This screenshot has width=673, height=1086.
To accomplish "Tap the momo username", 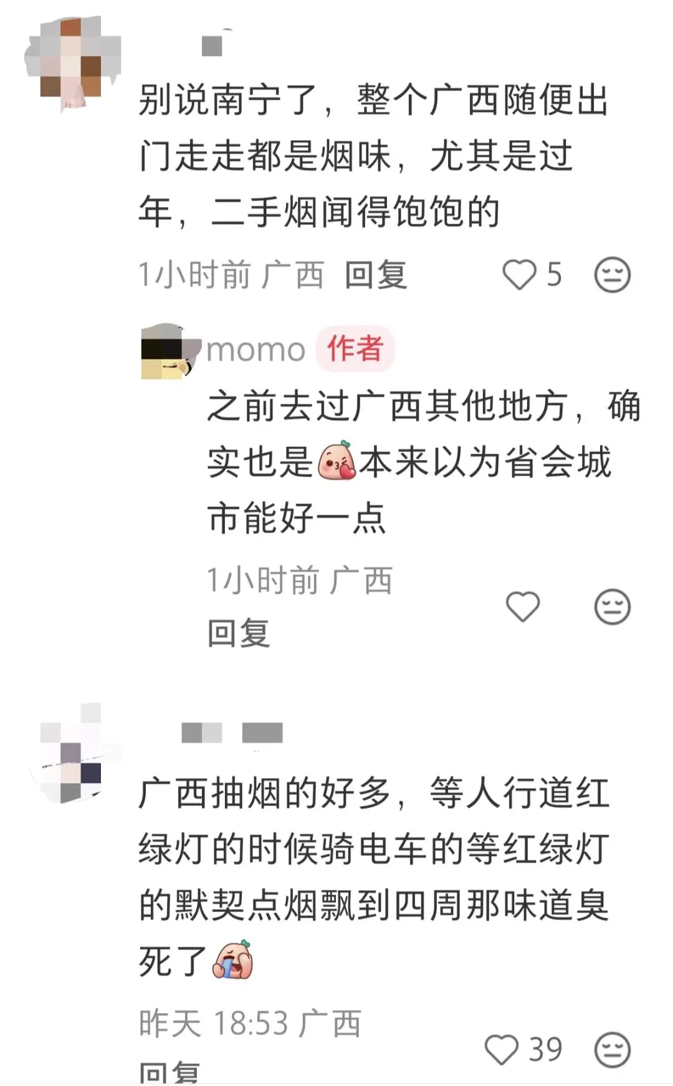I will (255, 350).
